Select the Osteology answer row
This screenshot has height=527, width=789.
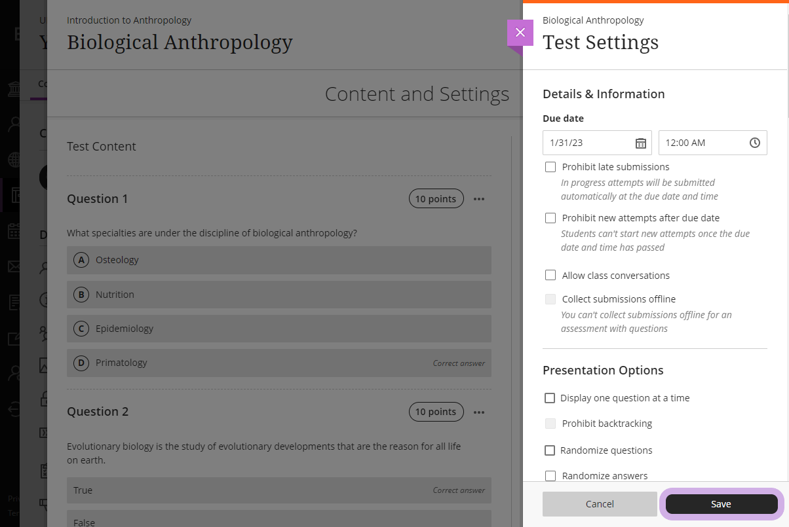pos(279,260)
